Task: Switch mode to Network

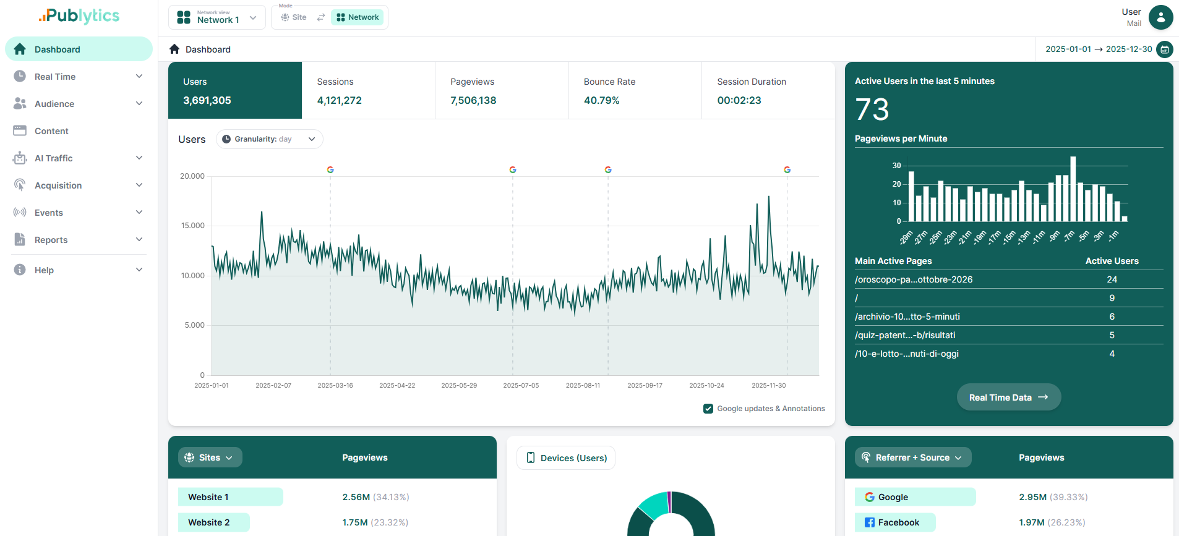Action: click(x=358, y=17)
